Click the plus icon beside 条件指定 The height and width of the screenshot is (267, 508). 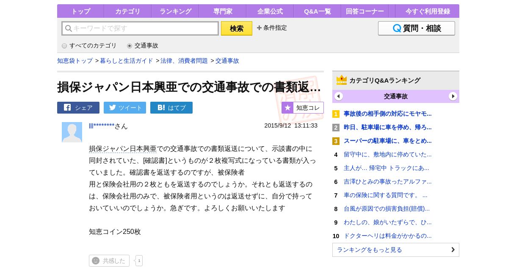click(x=259, y=28)
